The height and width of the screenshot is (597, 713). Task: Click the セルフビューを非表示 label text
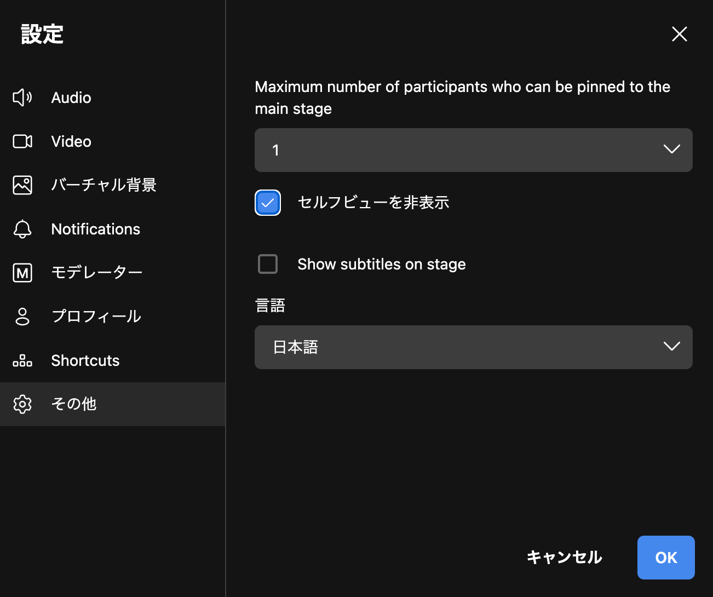[373, 203]
